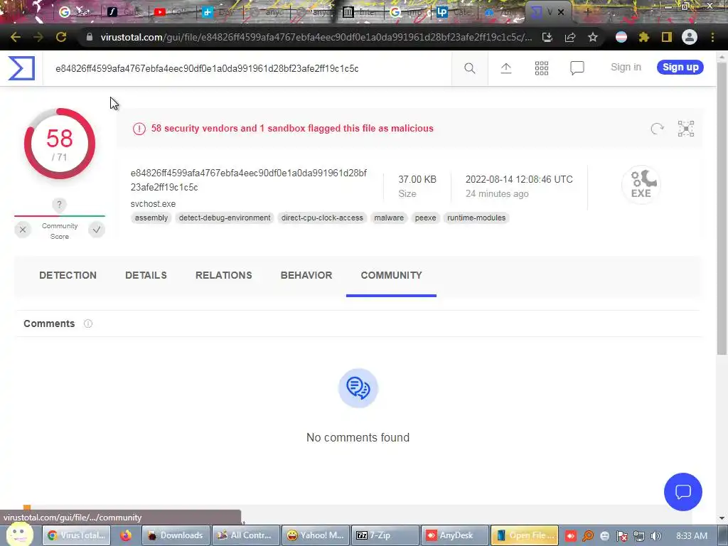The height and width of the screenshot is (546, 728).
Task: Vote harmless with the checkmark community button
Action: click(97, 230)
